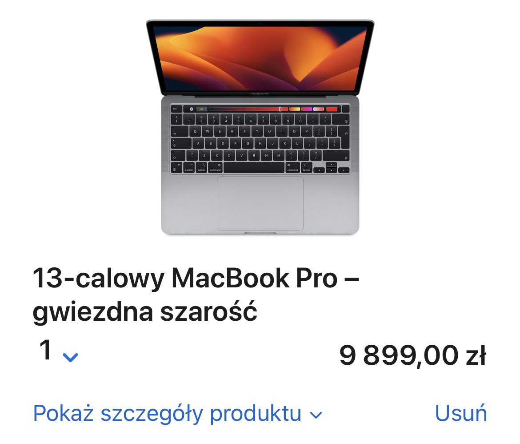Click the arrow keys cluster in photo
This screenshot has height=444, width=520.
(x=331, y=168)
